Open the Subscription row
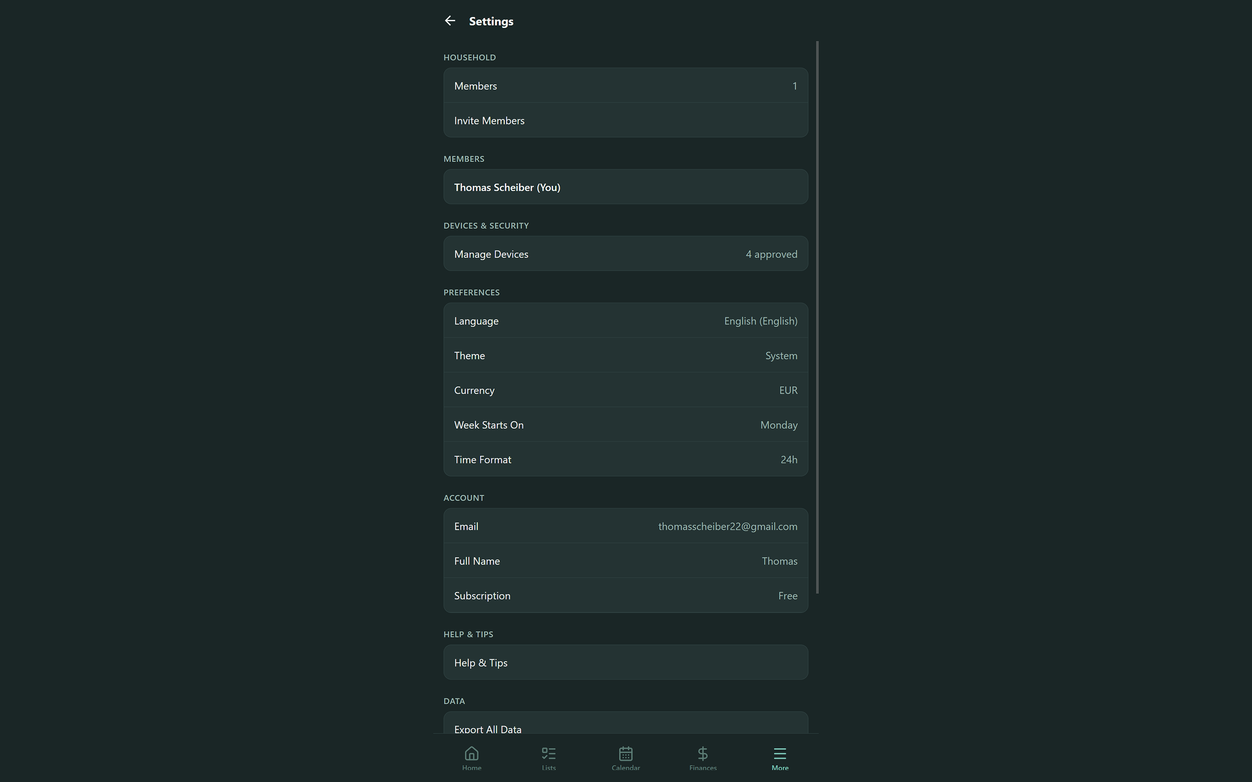This screenshot has height=782, width=1252. (626, 595)
